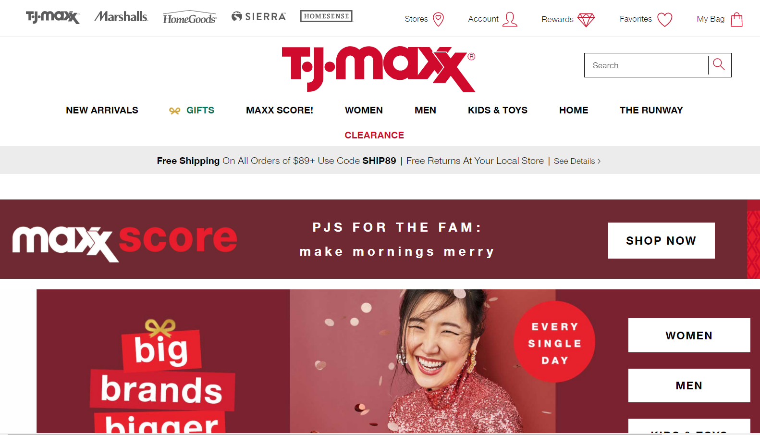Expand See Details shipping link
This screenshot has width=760, height=435.
click(577, 161)
